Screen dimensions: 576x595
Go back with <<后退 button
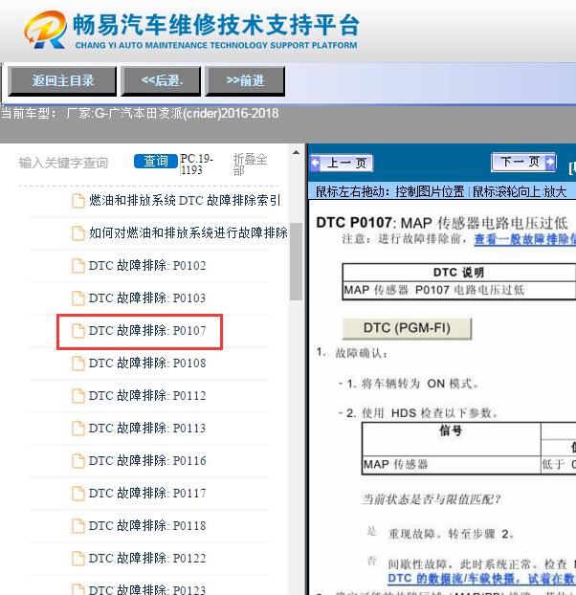(161, 80)
